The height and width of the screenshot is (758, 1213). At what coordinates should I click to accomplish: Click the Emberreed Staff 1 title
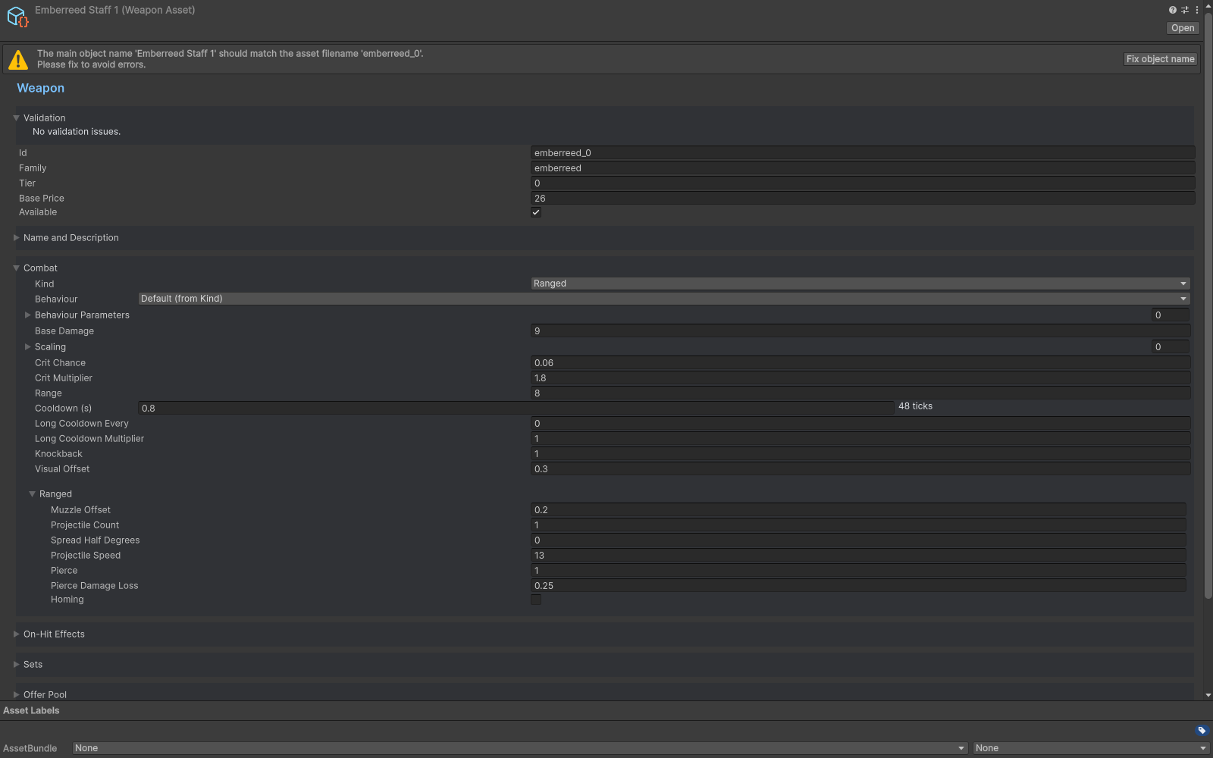115,10
